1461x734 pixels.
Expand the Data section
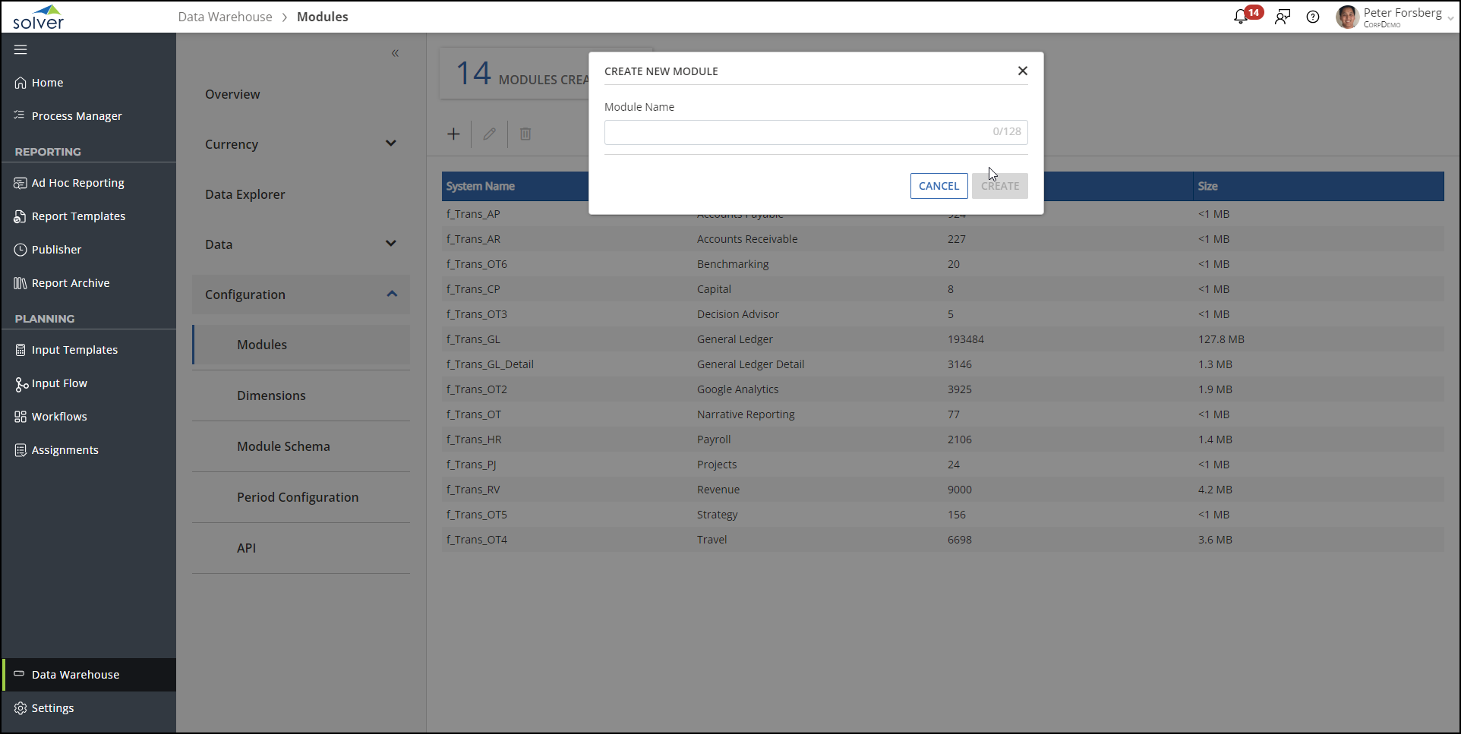390,244
